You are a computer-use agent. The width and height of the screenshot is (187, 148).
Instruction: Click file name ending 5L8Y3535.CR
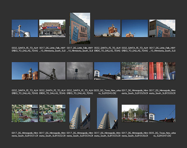click(107, 135)
